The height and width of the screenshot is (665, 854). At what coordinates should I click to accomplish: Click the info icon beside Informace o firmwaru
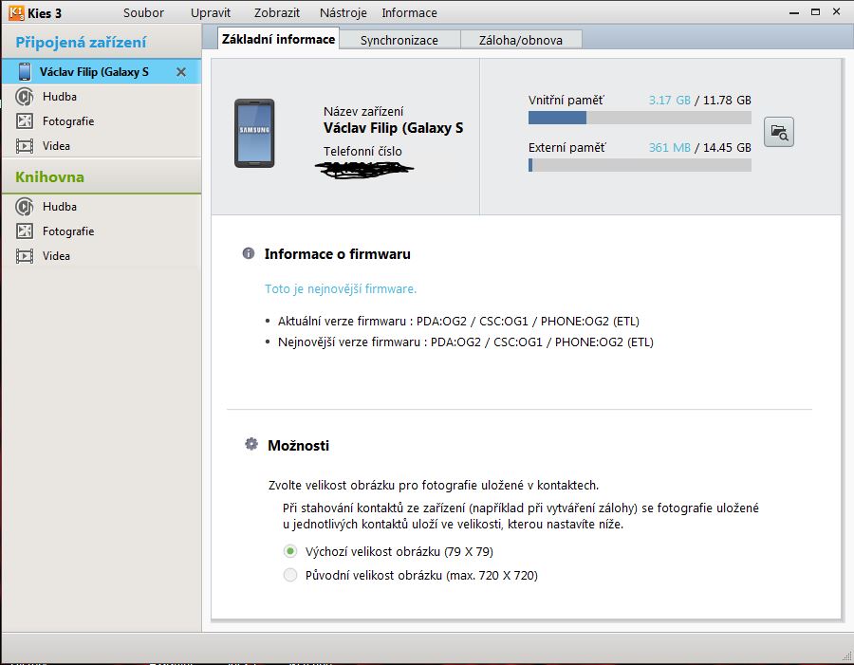point(249,253)
